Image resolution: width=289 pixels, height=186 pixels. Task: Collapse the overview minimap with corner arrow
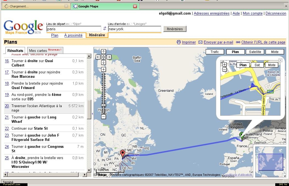click(284, 176)
